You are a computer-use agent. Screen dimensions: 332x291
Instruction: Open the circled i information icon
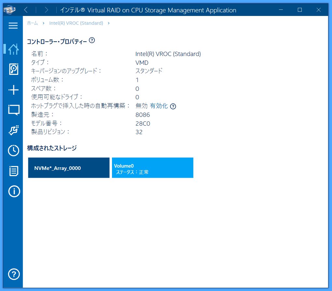(x=14, y=191)
